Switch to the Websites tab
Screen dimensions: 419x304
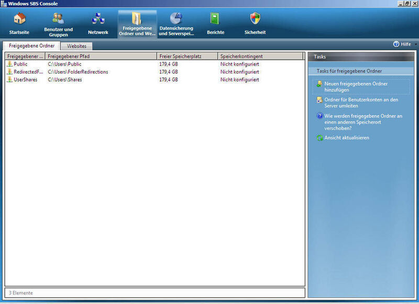click(x=77, y=46)
